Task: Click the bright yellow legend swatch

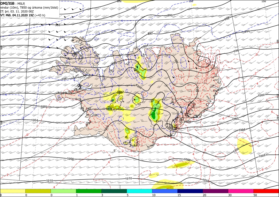Action: click(x=13, y=191)
